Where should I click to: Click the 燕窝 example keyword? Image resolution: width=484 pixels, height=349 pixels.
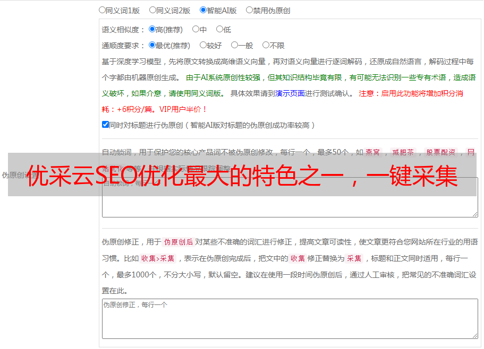[372, 152]
